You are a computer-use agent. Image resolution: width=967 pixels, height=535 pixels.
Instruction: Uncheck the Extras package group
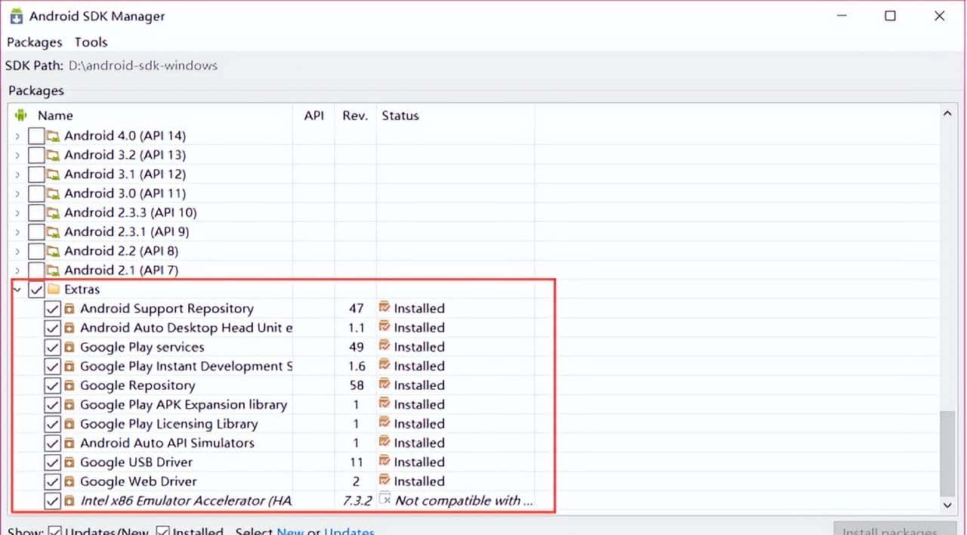point(36,289)
